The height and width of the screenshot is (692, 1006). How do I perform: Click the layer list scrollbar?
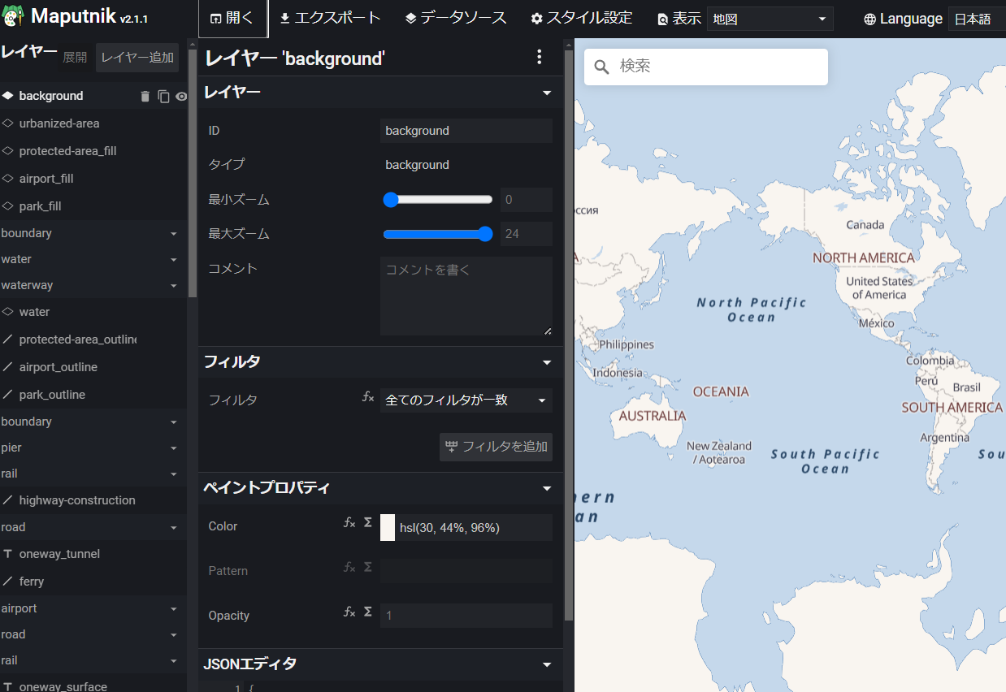(193, 175)
